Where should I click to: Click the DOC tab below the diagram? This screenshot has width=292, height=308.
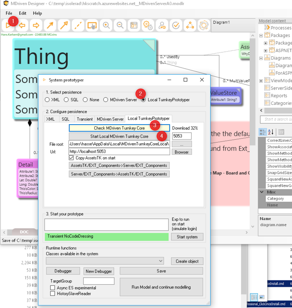[24, 232]
